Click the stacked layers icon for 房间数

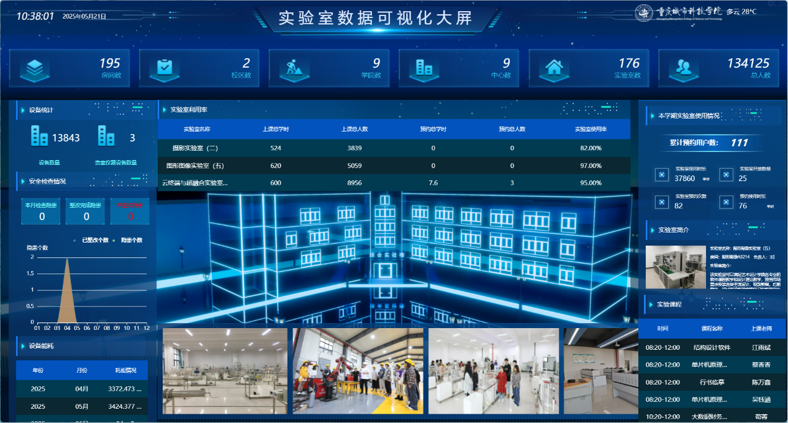(x=35, y=68)
